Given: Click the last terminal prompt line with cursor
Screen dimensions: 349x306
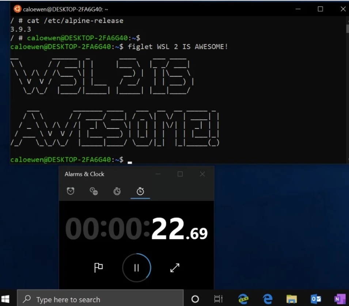Looking at the screenshot, I should 71,160.
